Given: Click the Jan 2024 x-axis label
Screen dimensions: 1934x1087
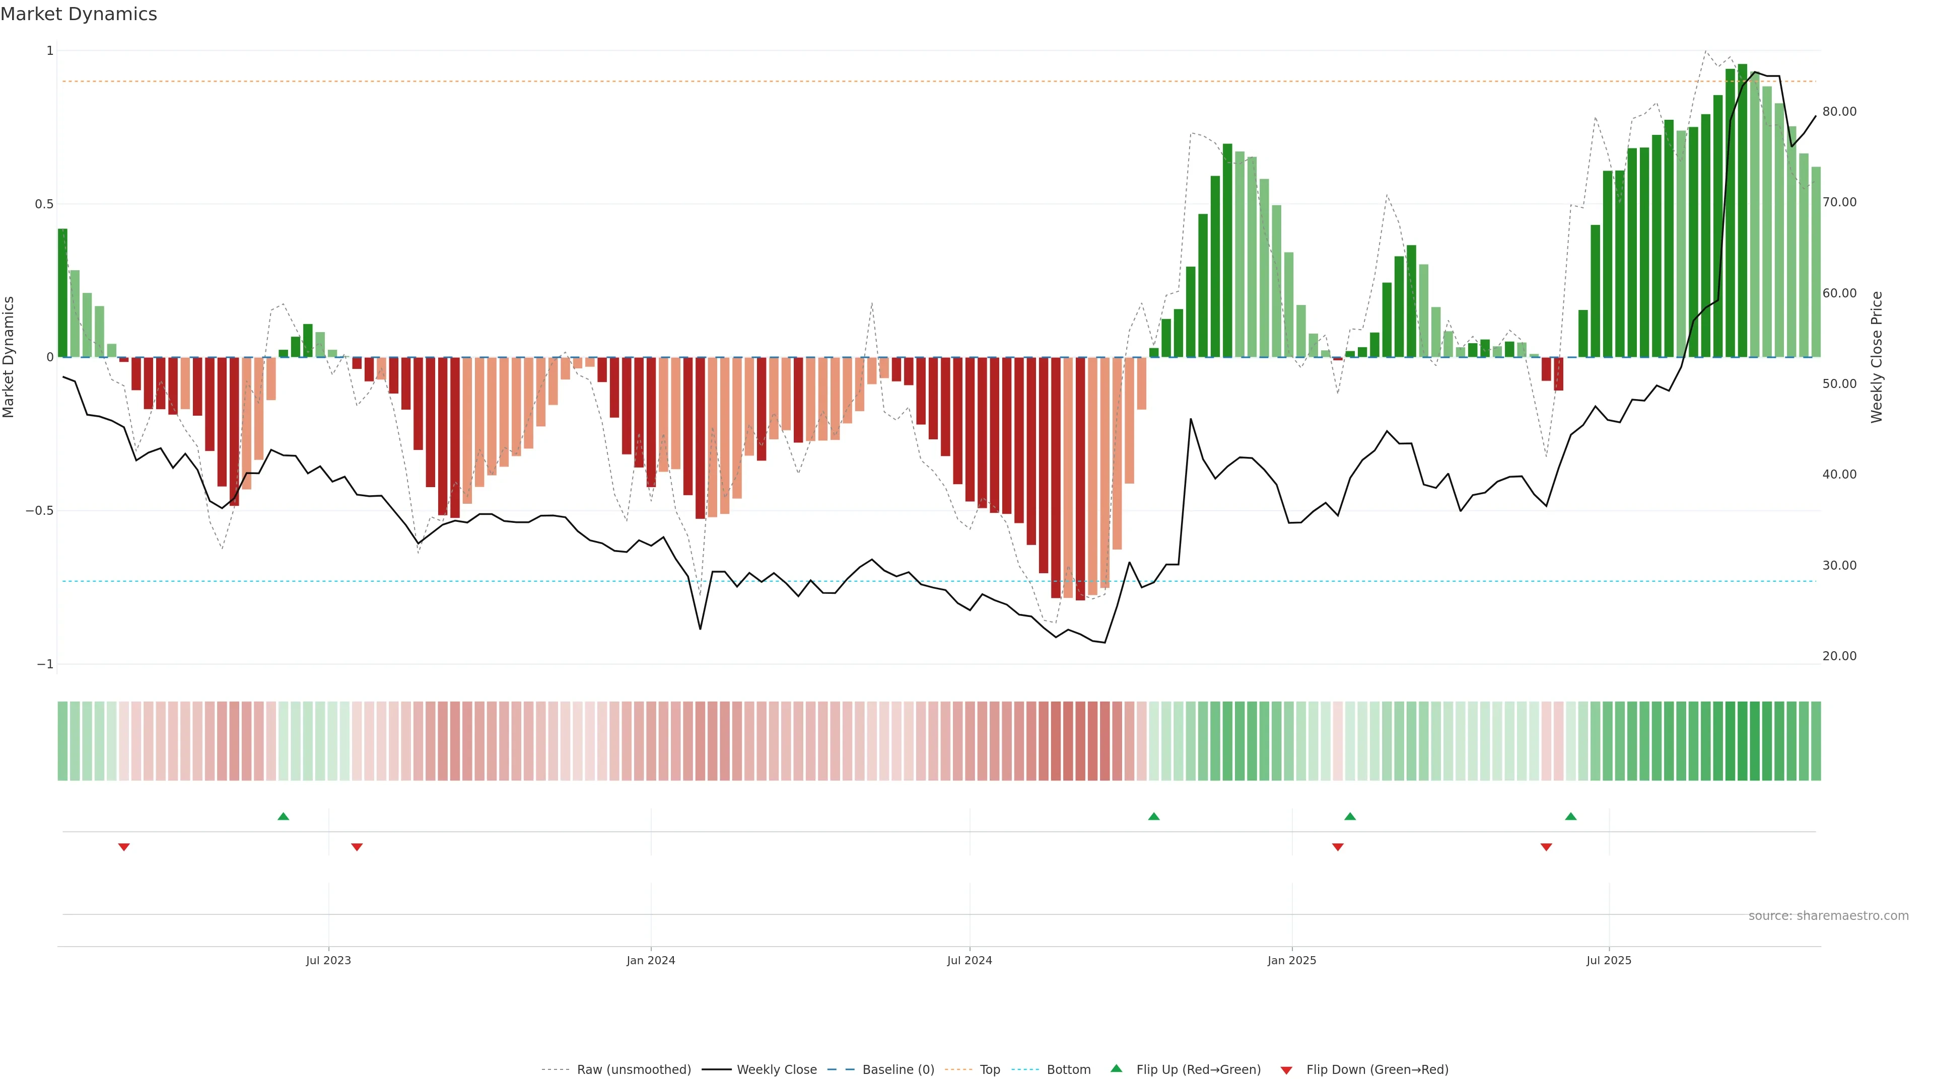Looking at the screenshot, I should [651, 960].
